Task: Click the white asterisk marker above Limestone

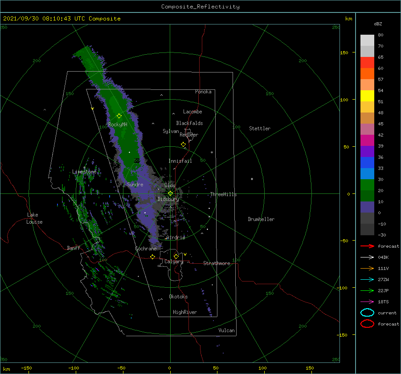Action: 84,168
